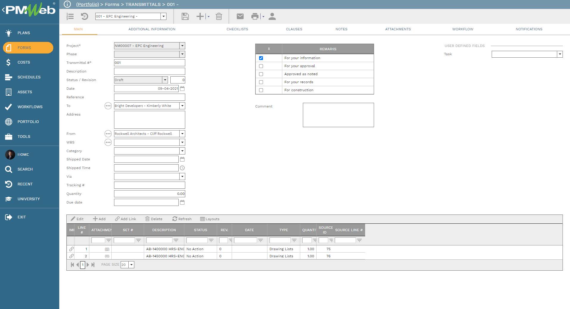Screen dimensions: 570x309
Task: Uncheck For your information remark
Action: [x=261, y=58]
